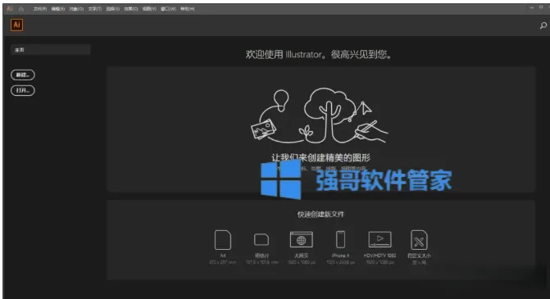The width and height of the screenshot is (550, 299).
Task: Pick the large web page (大网页) preset
Action: tap(301, 240)
